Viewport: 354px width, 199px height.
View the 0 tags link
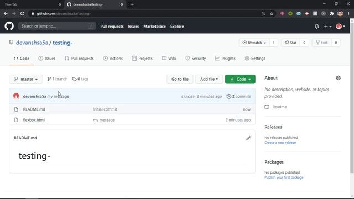80,79
